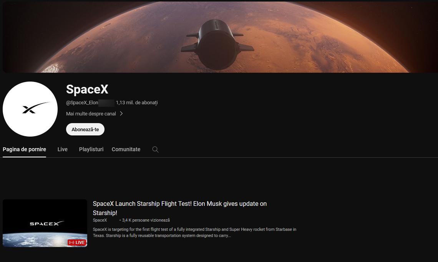Go to the Comunitate tab
The width and height of the screenshot is (438, 262).
(126, 149)
